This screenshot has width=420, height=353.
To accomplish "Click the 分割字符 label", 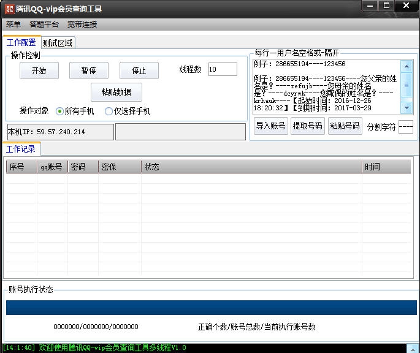I will point(381,127).
